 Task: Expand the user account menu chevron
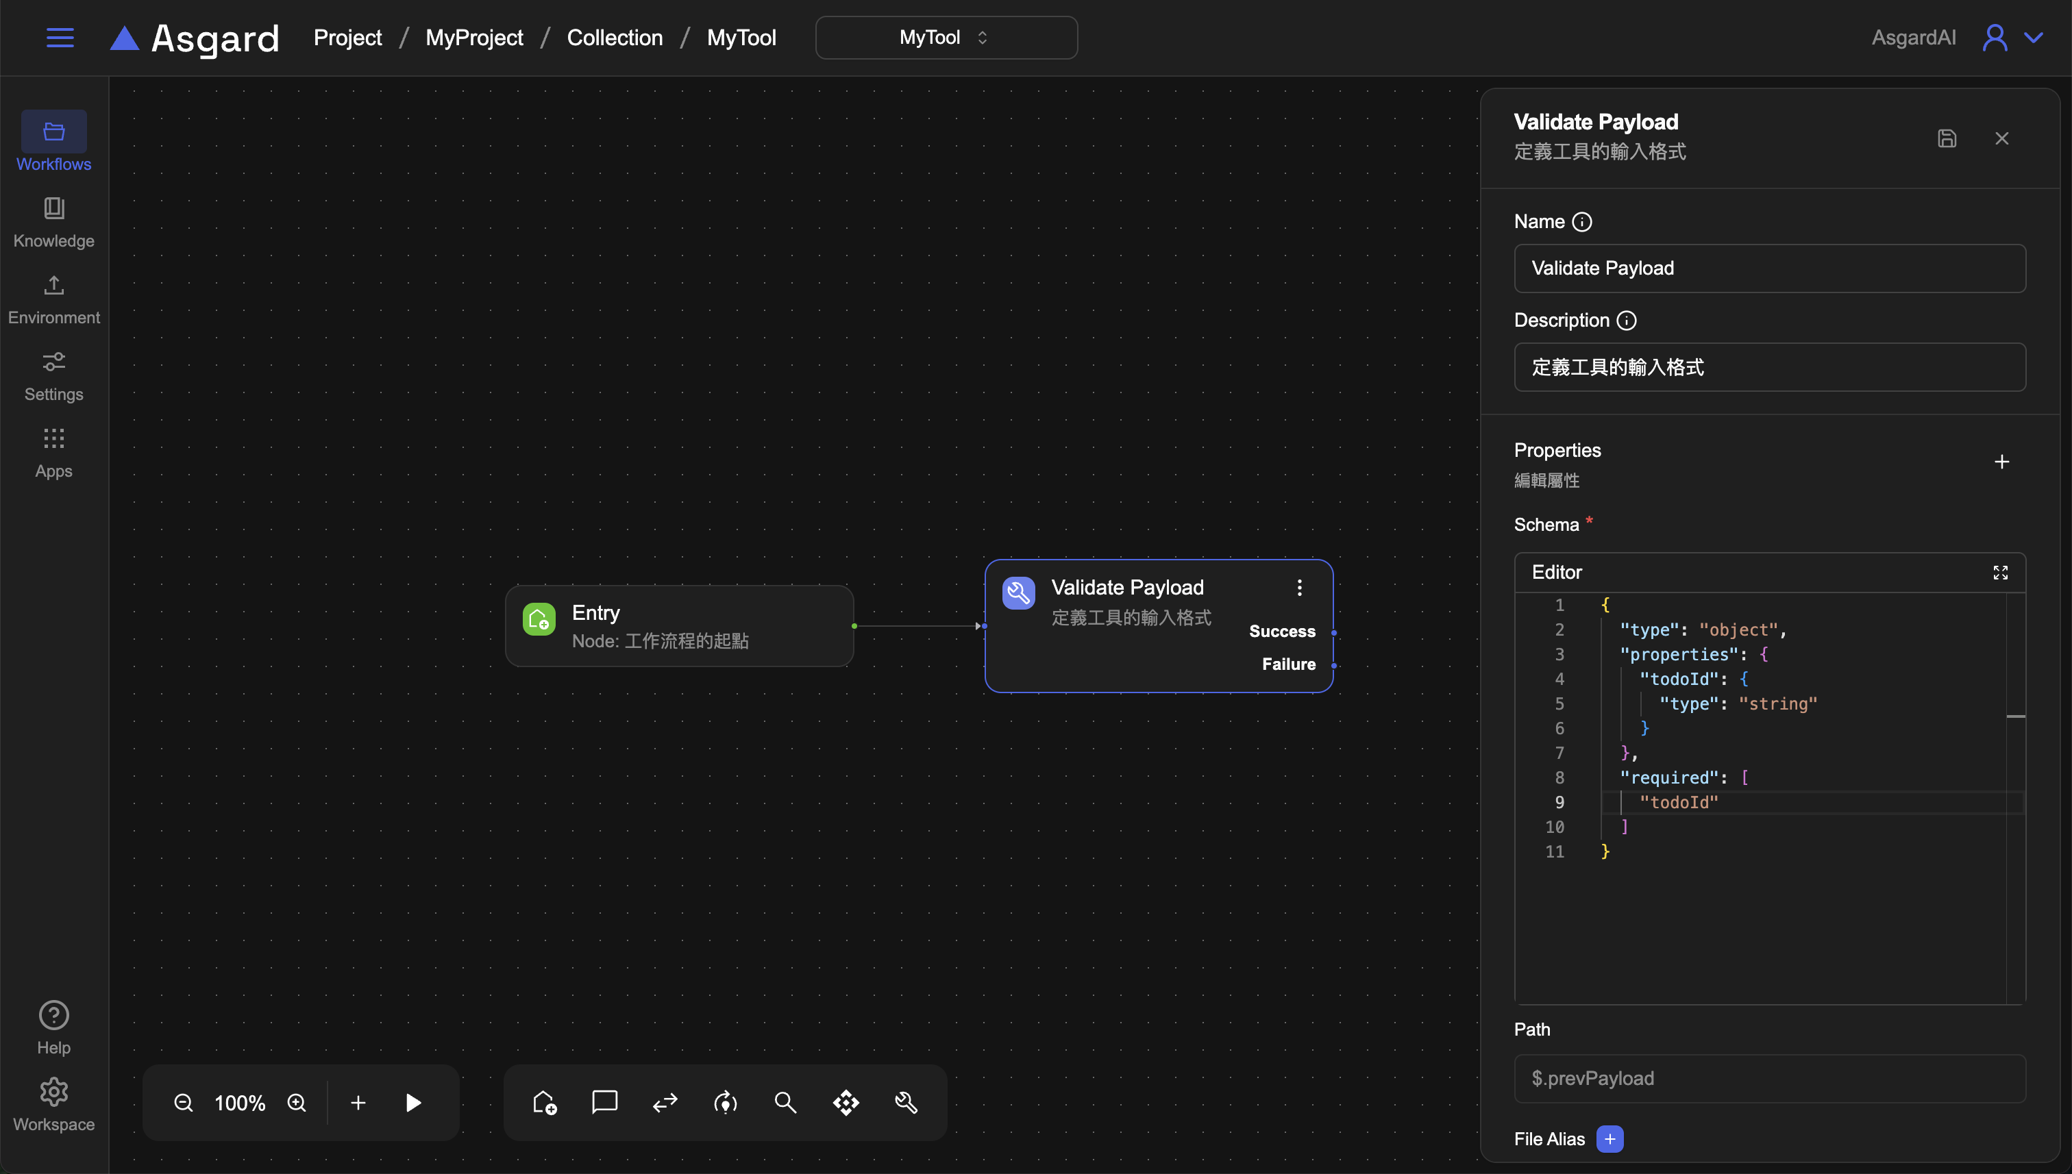point(2033,38)
